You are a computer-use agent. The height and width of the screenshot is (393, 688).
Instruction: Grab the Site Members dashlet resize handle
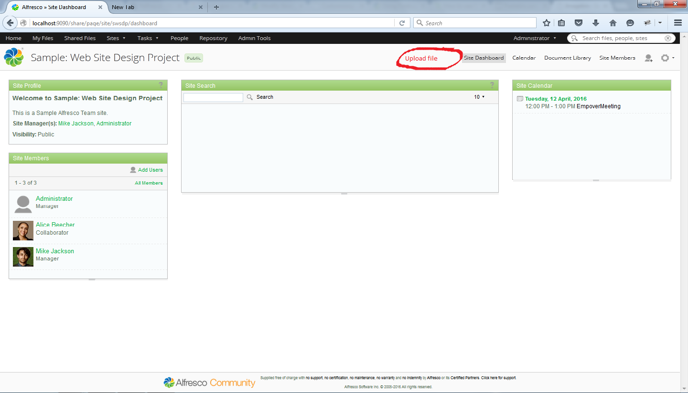(92, 279)
